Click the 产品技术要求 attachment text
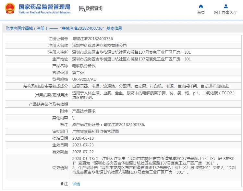Screen dimensions: 243x191 (x=84, y=111)
